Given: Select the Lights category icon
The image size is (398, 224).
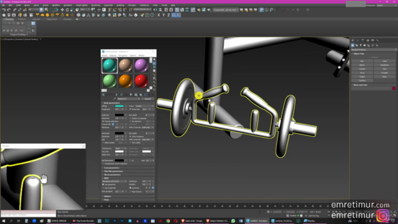Looking at the screenshot, I should 361,45.
